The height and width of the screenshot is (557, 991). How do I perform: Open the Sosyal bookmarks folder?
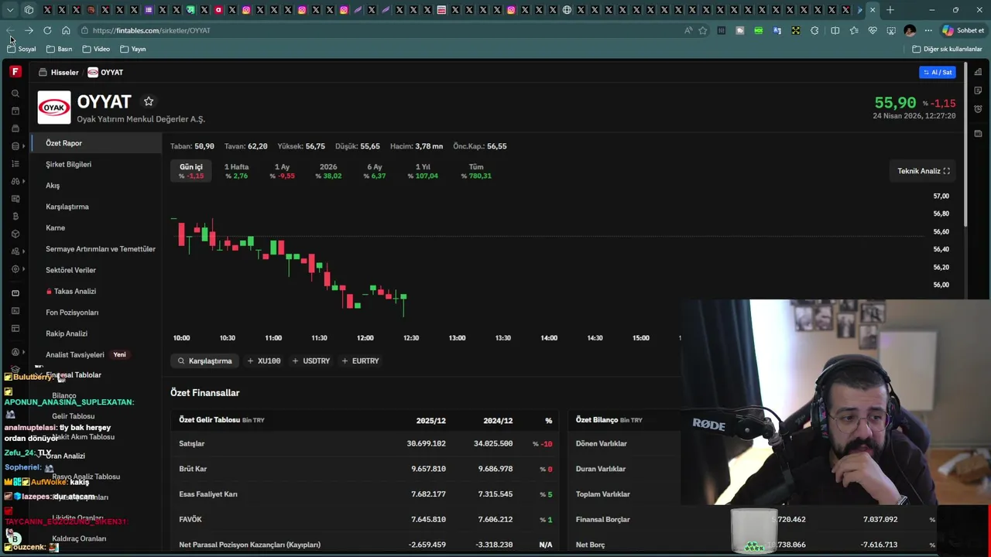click(x=22, y=49)
